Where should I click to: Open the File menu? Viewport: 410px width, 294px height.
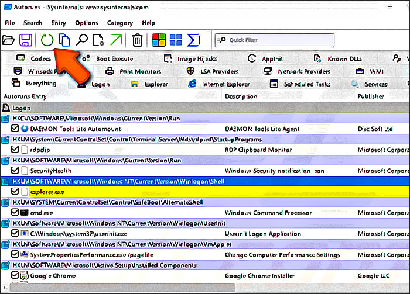[x=10, y=23]
